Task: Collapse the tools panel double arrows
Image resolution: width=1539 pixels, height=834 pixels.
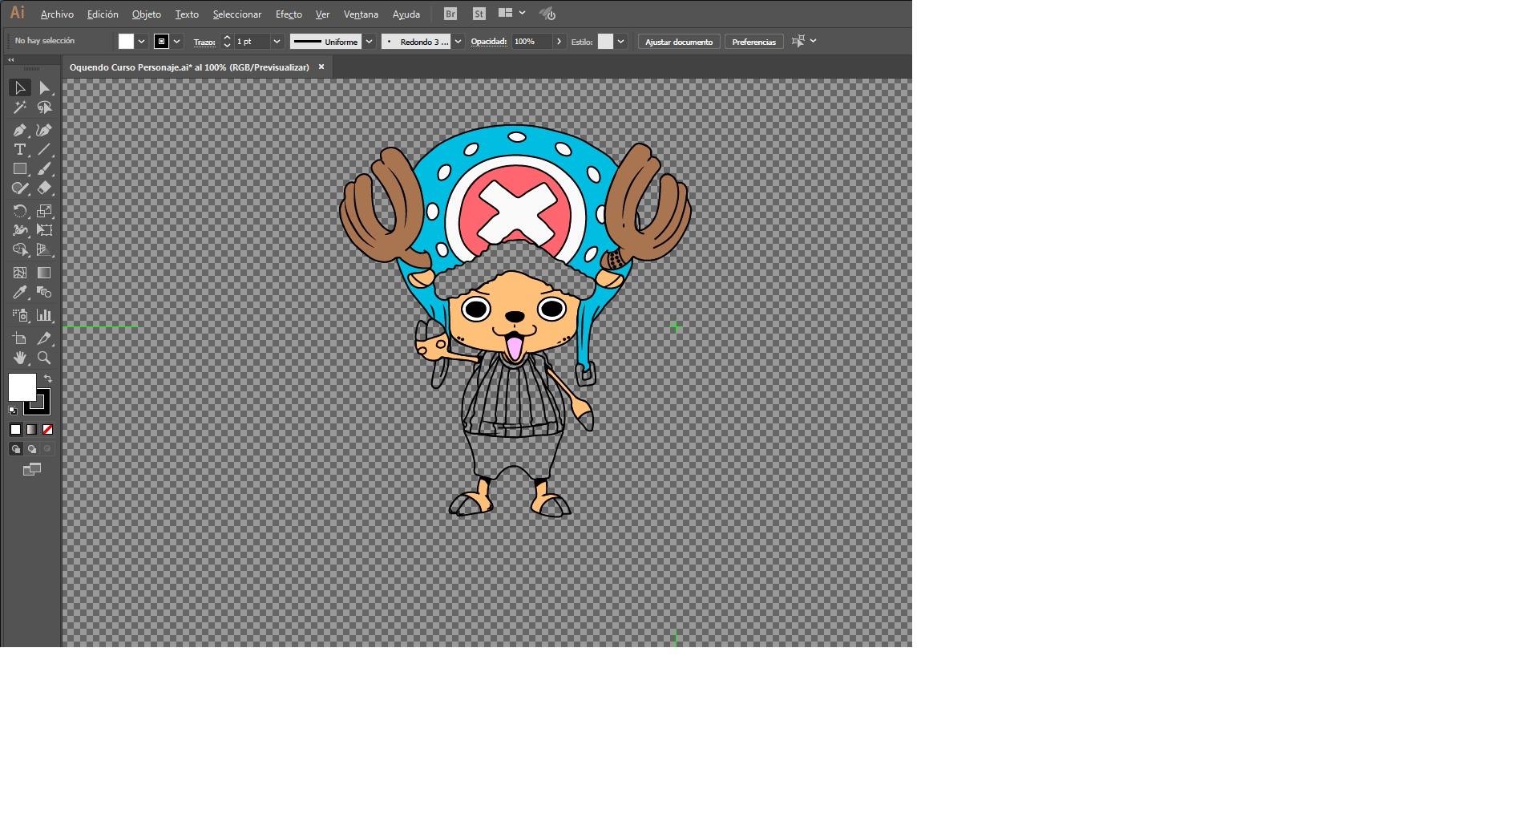Action: click(11, 60)
